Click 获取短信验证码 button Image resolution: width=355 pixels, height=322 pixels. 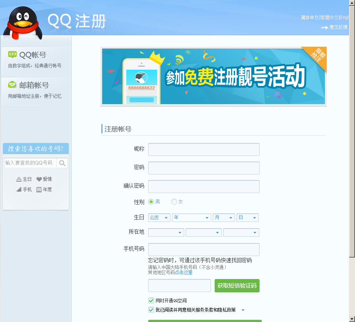[x=237, y=286]
